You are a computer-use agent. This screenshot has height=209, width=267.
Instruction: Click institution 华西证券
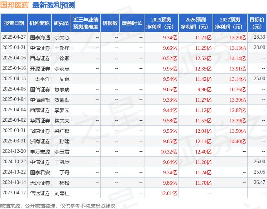point(40,120)
